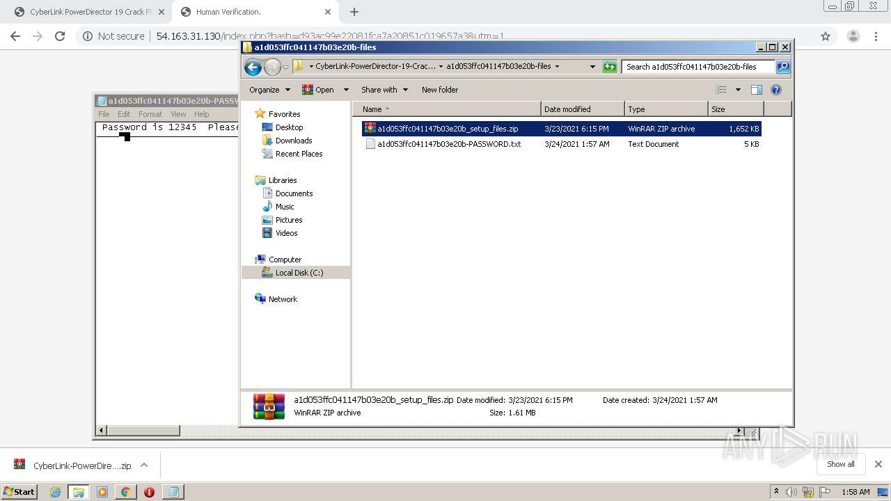Click the Change your view icon
Image resolution: width=891 pixels, height=501 pixels.
point(721,90)
